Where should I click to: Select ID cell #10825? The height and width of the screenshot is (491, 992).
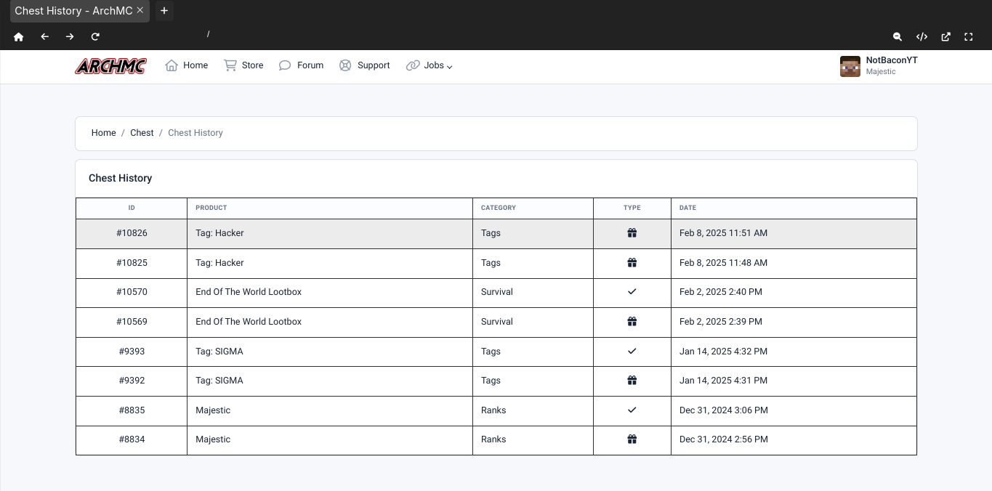[132, 263]
